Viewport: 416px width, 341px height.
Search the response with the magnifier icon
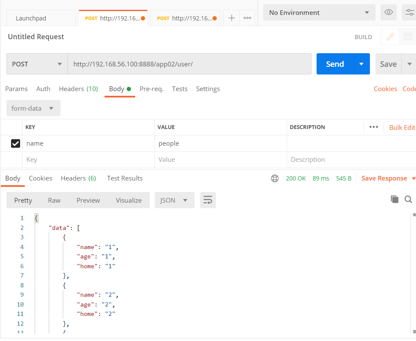click(x=408, y=199)
